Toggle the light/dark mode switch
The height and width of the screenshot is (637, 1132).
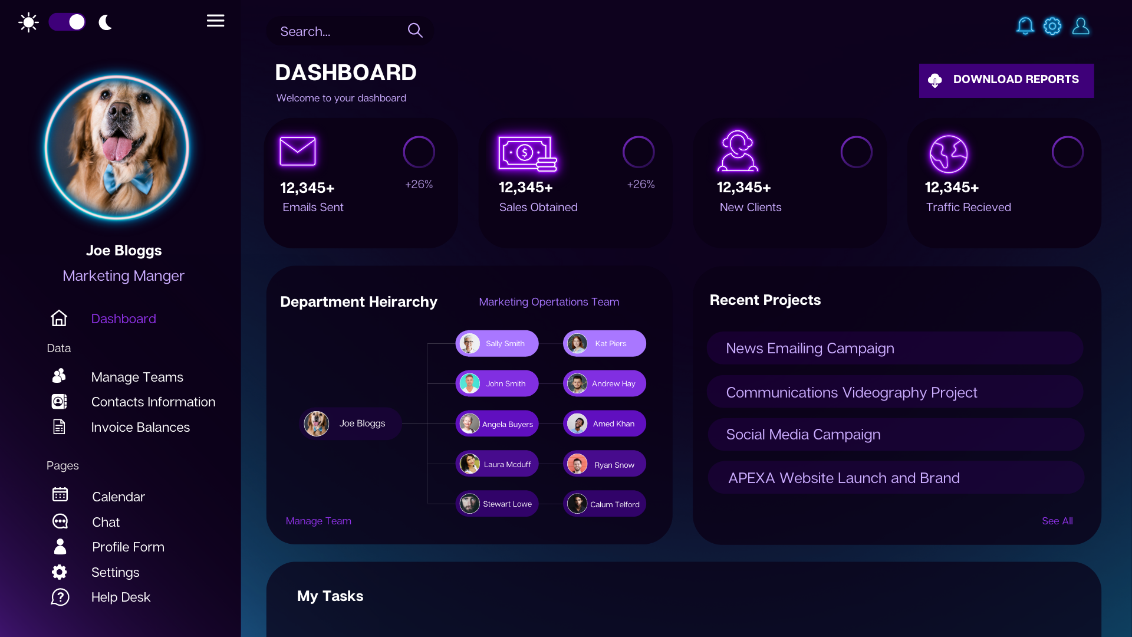coord(67,22)
